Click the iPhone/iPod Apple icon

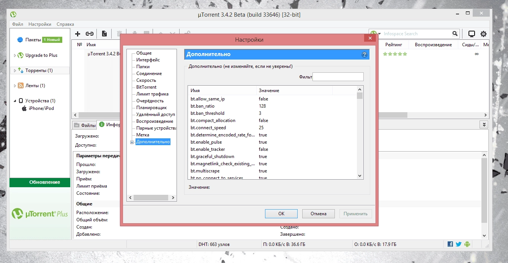click(x=24, y=108)
